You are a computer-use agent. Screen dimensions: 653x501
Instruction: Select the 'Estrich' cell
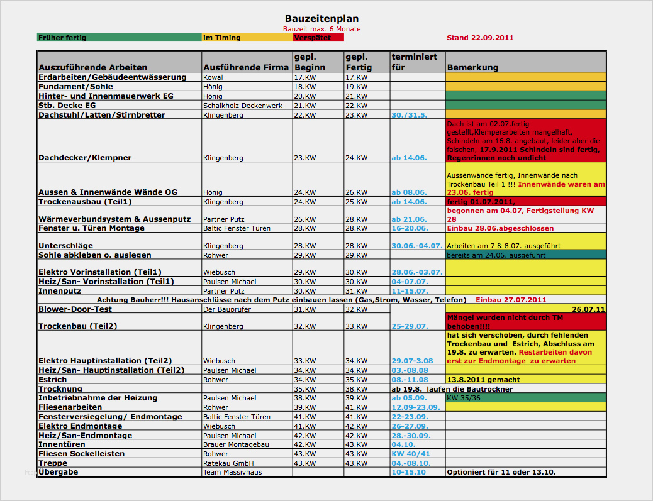tap(119, 380)
